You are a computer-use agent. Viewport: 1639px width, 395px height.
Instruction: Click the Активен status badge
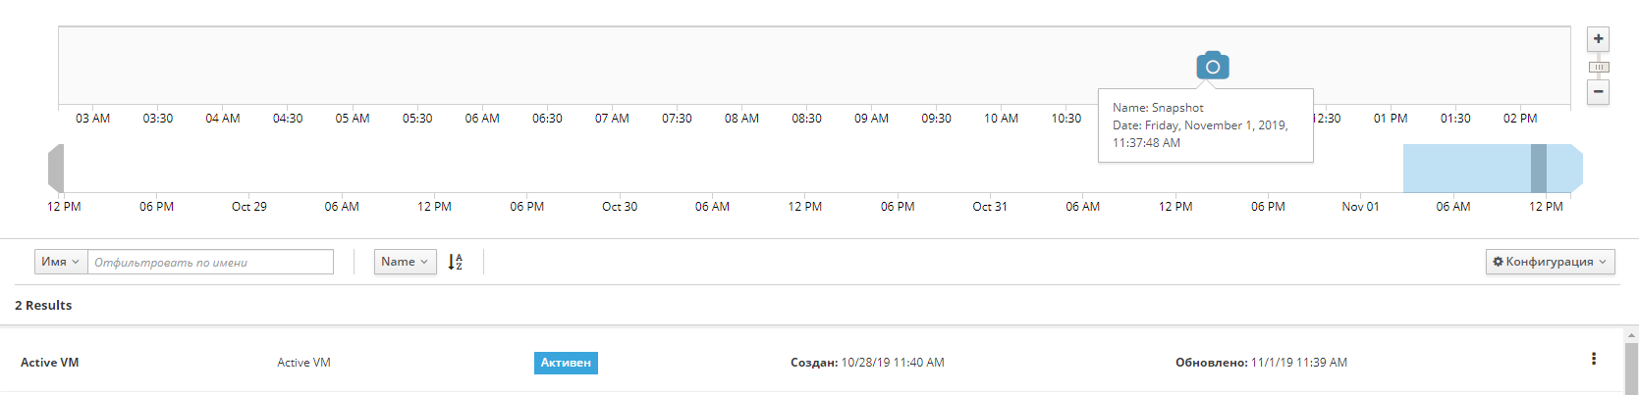point(566,363)
